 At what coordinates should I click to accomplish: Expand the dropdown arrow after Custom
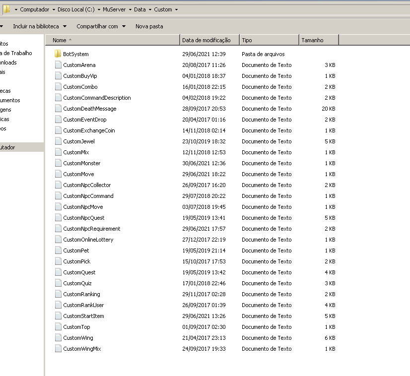[176, 9]
